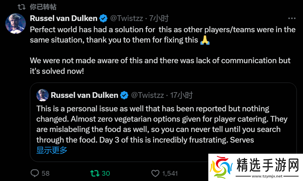Viewport: 303px width, 181px height.
Task: Click the main post's author avatar
Action: tap(16, 23)
